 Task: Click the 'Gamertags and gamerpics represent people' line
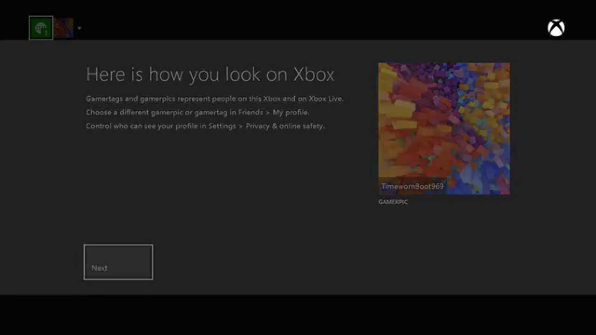coord(215,99)
